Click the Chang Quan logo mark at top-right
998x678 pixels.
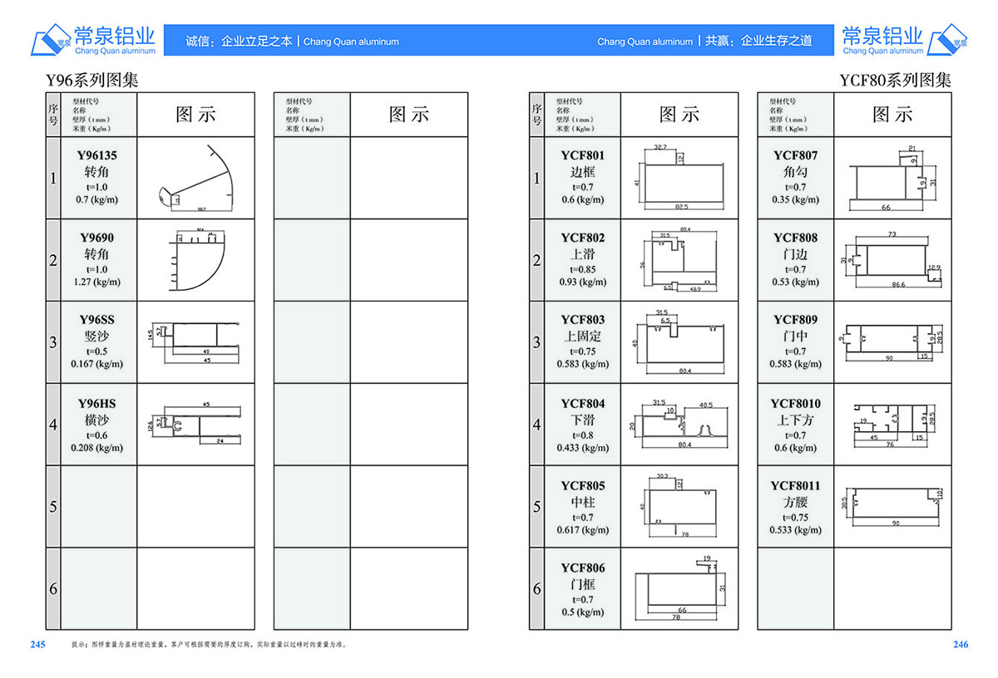point(949,41)
